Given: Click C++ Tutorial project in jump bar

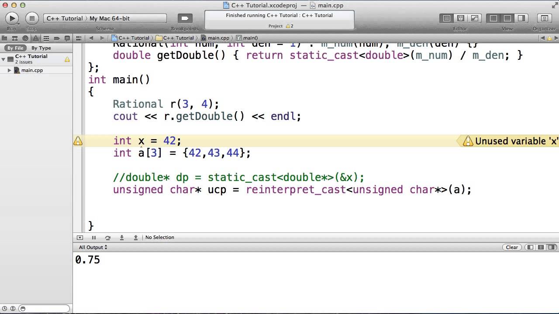Looking at the screenshot, I should 131,38.
